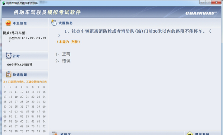Viewport: 223px width, 140px height.
Task: Jump to question 58 in quick select
Action: [x=10, y=121]
